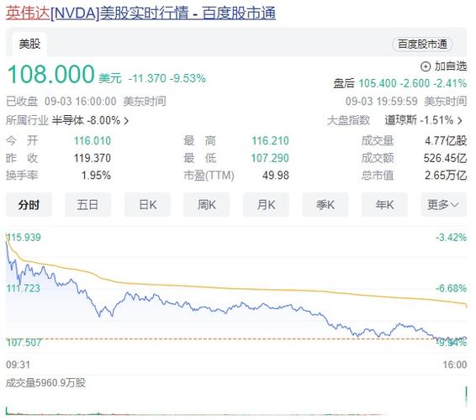Switch to the 周K chart tab
This screenshot has height=420, width=476.
point(206,205)
